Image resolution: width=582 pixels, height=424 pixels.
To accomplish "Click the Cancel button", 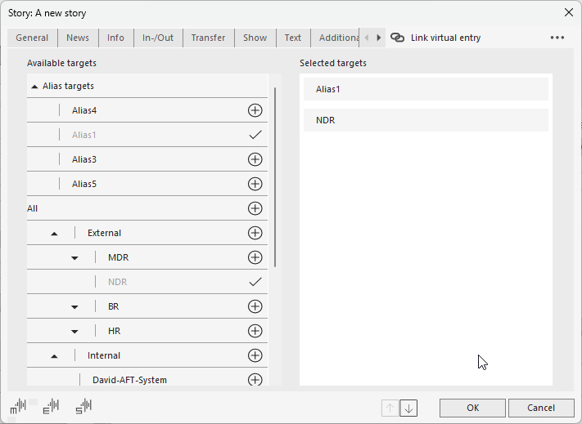I will pyautogui.click(x=540, y=408).
